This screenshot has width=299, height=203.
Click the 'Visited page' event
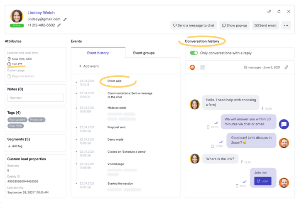[x=115, y=164]
